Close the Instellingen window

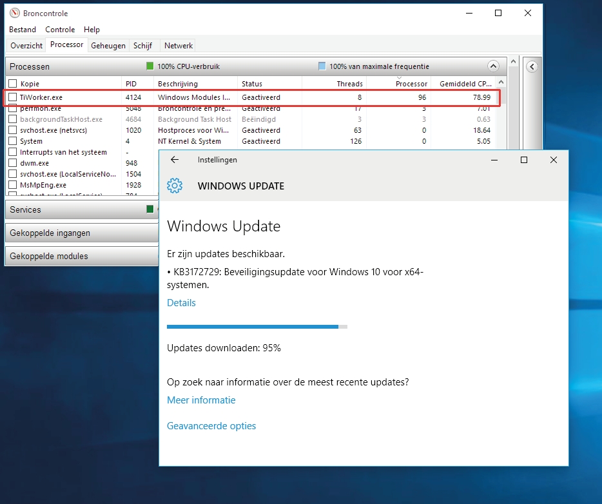coord(554,160)
